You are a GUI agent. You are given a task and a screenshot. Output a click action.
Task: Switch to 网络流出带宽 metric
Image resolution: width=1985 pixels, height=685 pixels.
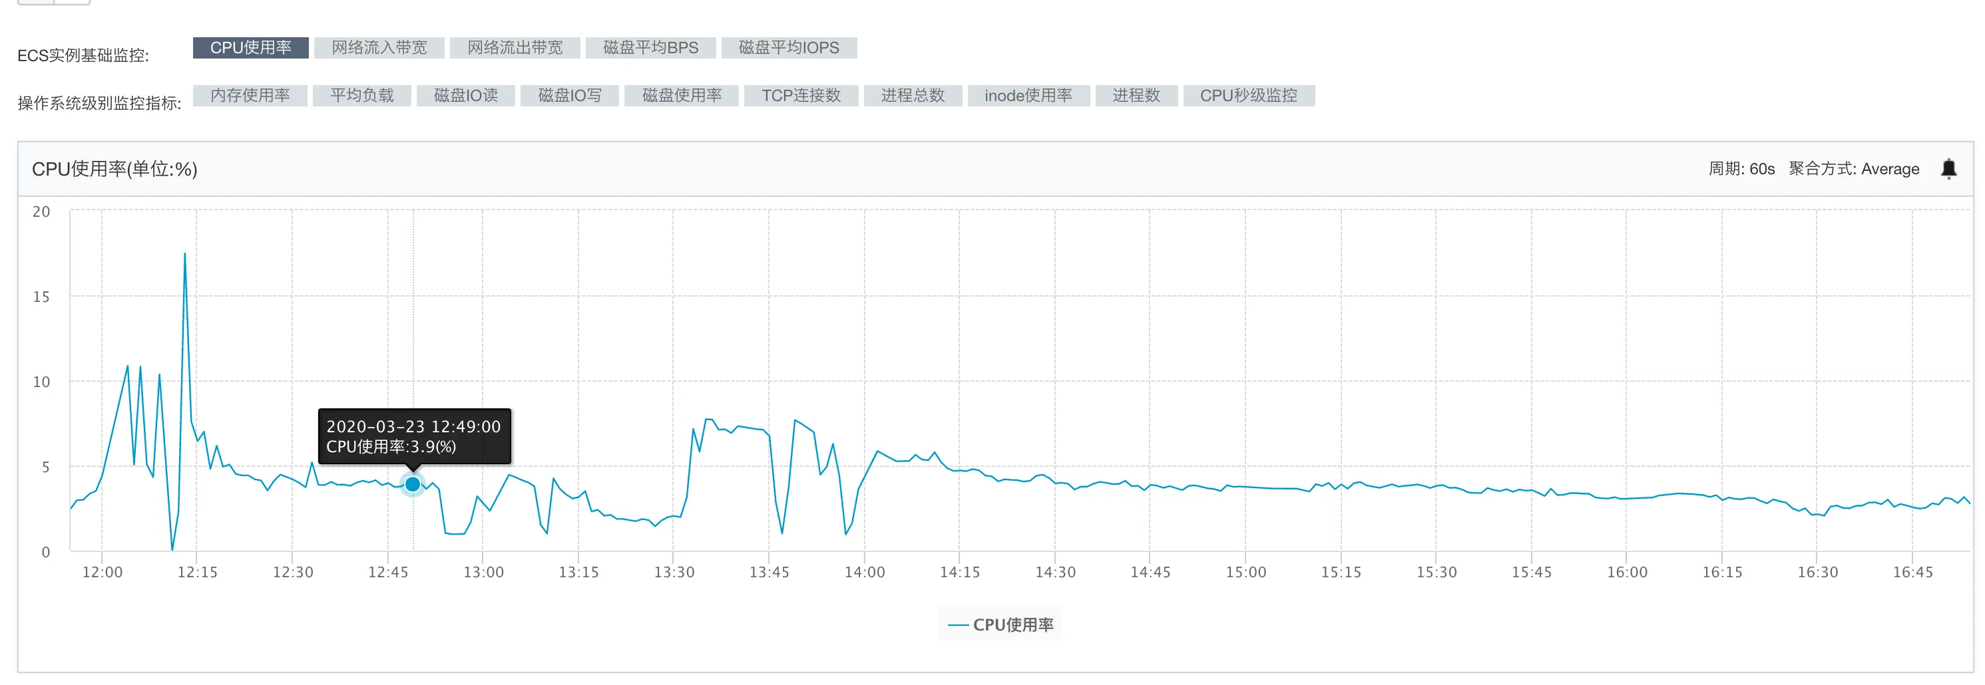[x=515, y=48]
